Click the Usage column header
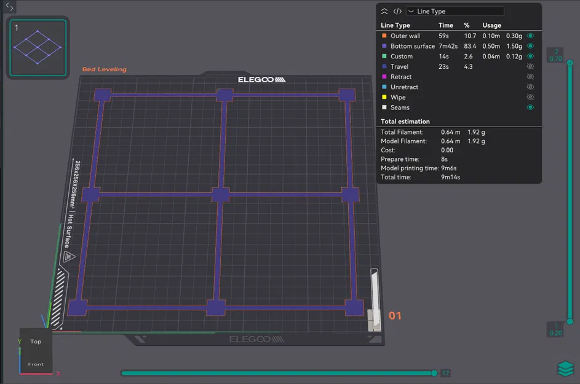The image size is (580, 384). (x=491, y=25)
